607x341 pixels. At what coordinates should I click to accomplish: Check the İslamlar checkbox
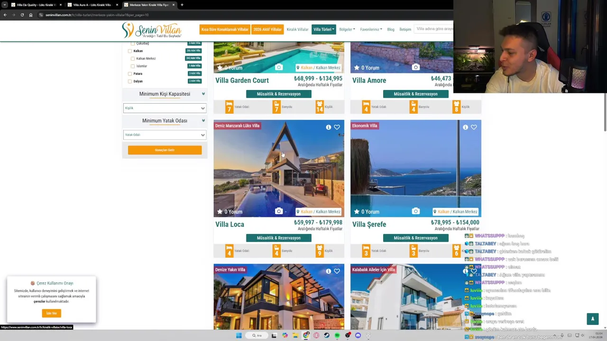(133, 66)
